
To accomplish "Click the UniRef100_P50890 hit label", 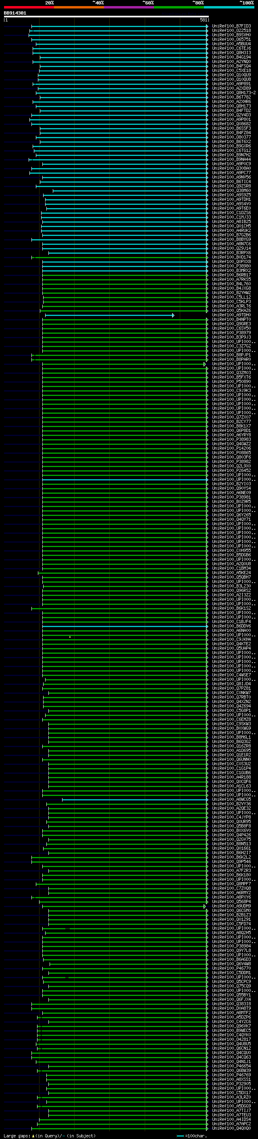I will click(x=231, y=381).
